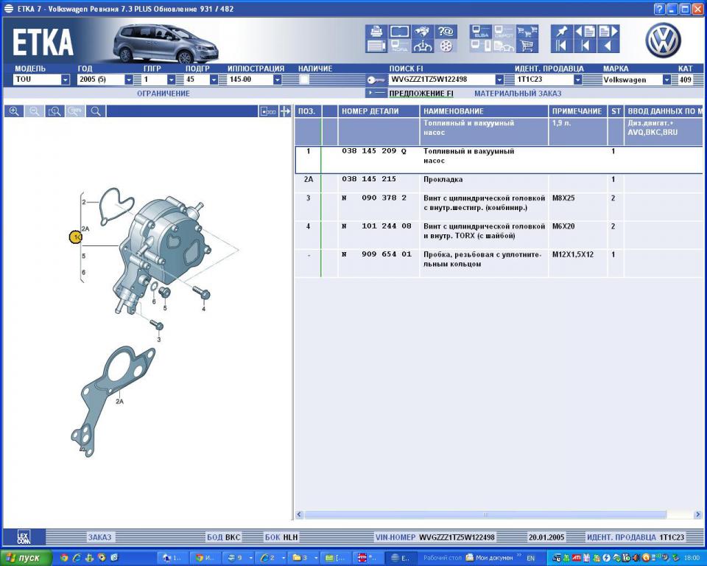Open the info manual icon
Viewport: 707px width, 566px height.
click(x=422, y=46)
